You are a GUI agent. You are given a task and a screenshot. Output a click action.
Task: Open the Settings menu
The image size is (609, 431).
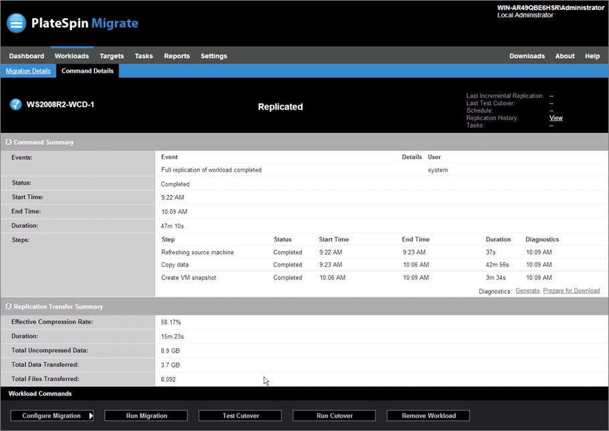[x=214, y=56]
